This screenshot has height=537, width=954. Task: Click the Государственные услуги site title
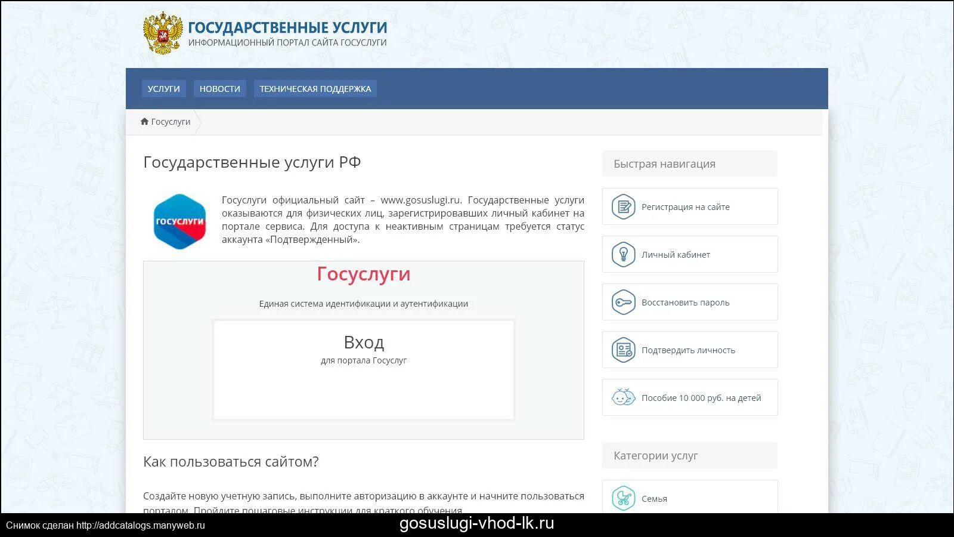click(287, 27)
